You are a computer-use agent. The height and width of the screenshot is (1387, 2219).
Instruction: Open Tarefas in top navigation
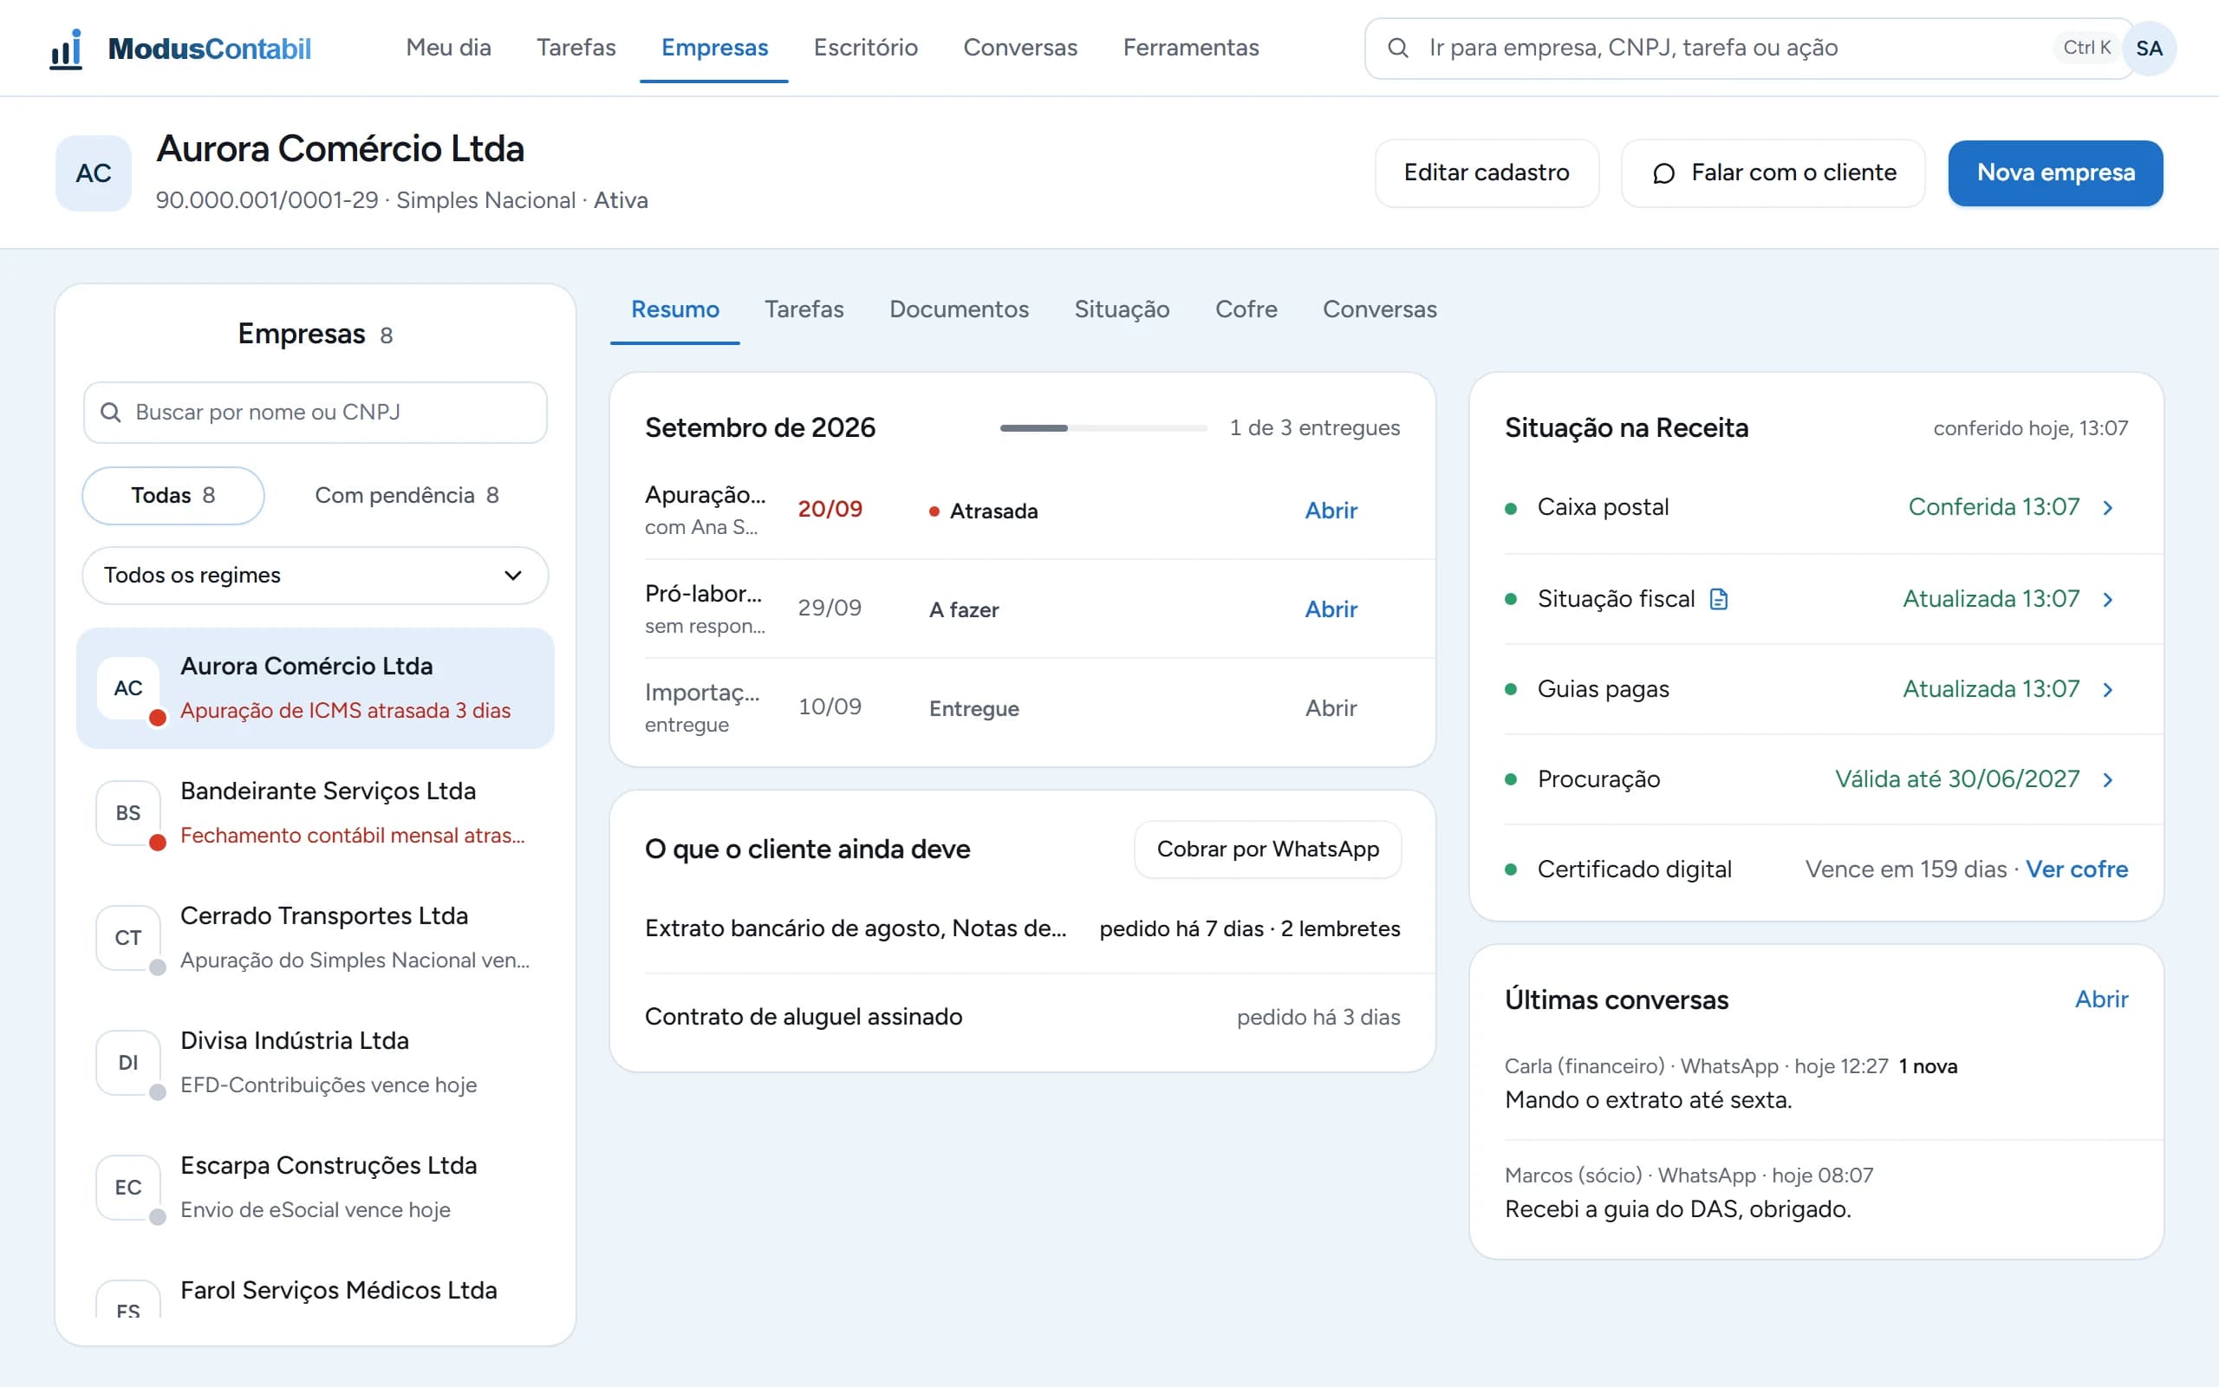pos(576,48)
